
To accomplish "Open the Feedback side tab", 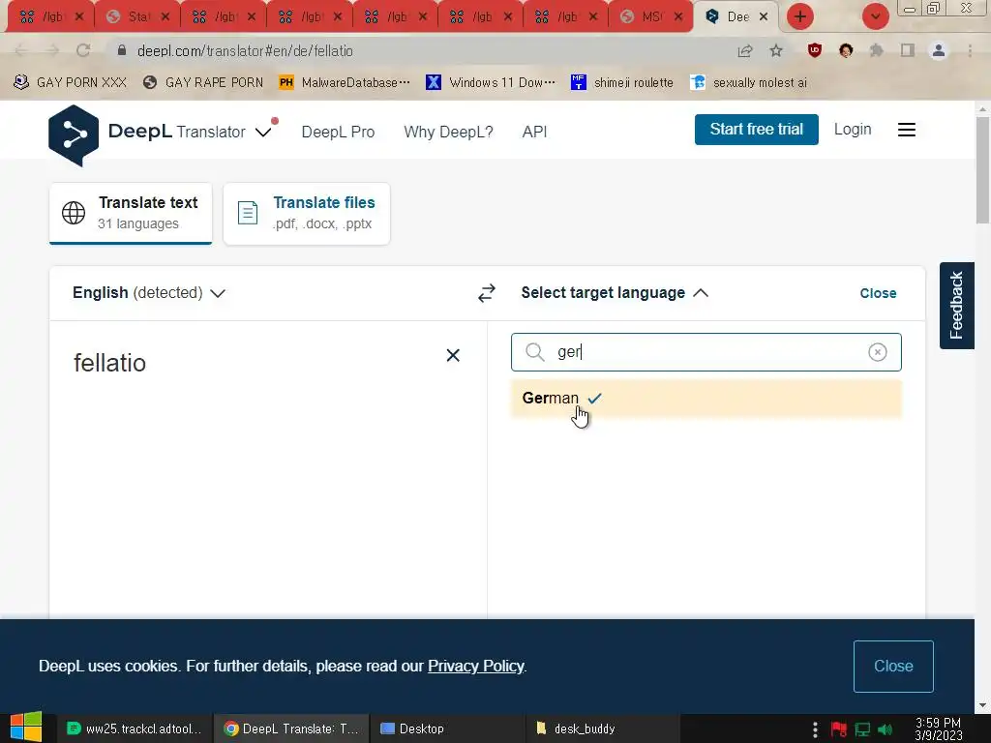I will pyautogui.click(x=957, y=305).
